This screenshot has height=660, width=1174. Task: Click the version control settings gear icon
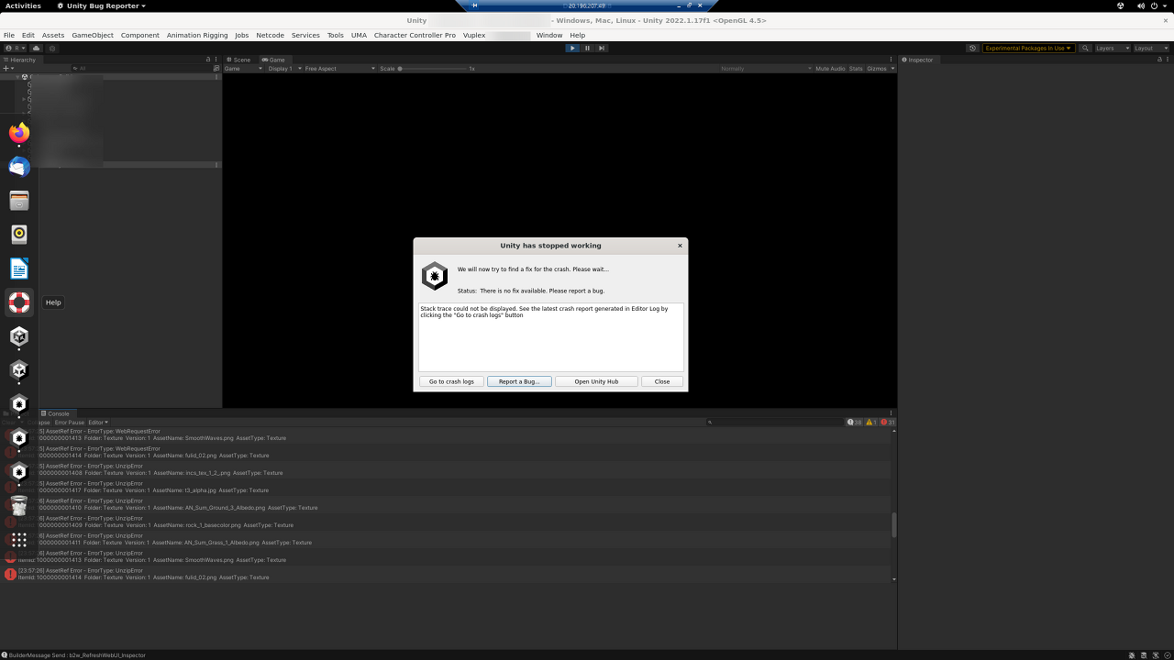tap(52, 48)
